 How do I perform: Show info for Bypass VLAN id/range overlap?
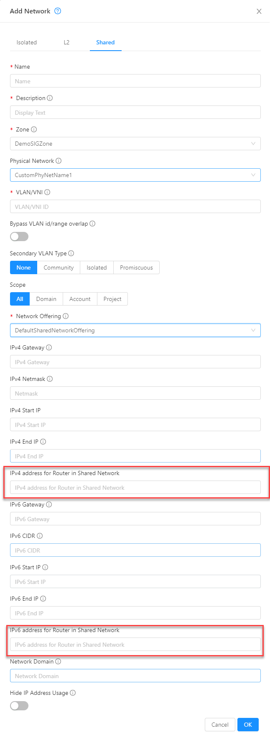click(x=92, y=224)
